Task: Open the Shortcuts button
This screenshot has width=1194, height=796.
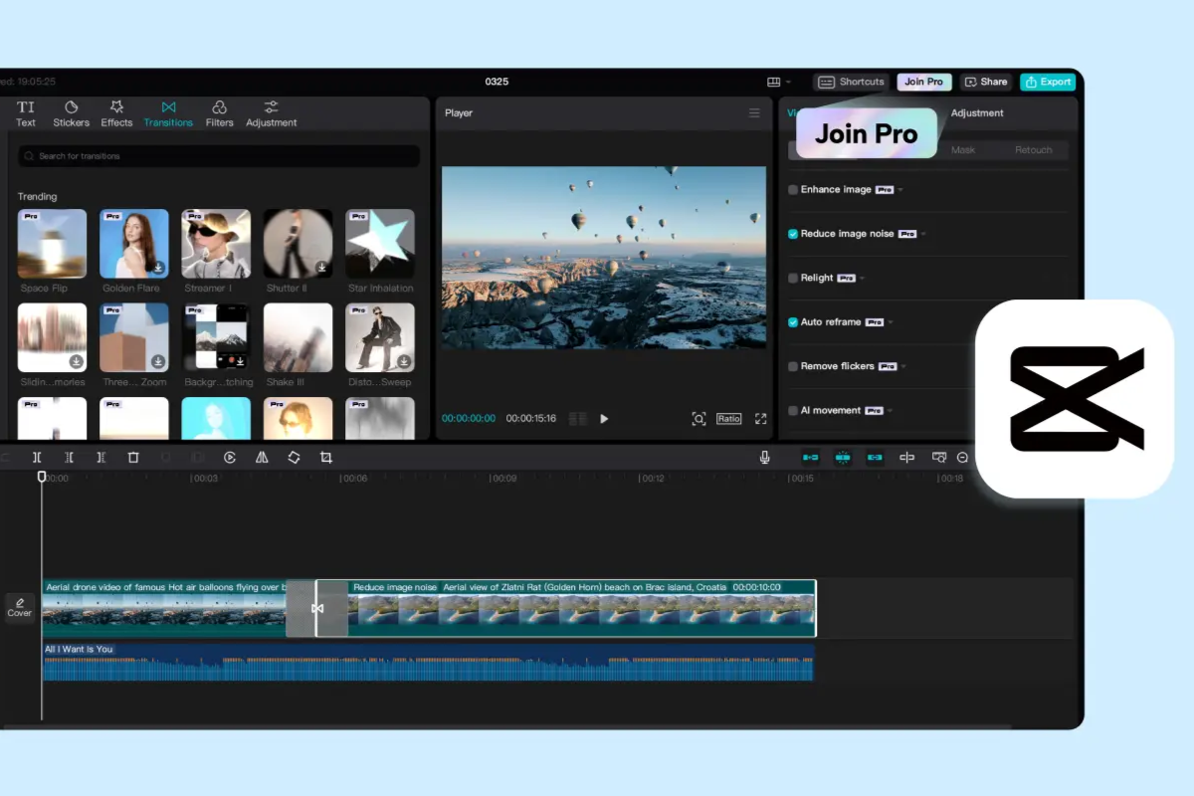Action: pos(851,83)
